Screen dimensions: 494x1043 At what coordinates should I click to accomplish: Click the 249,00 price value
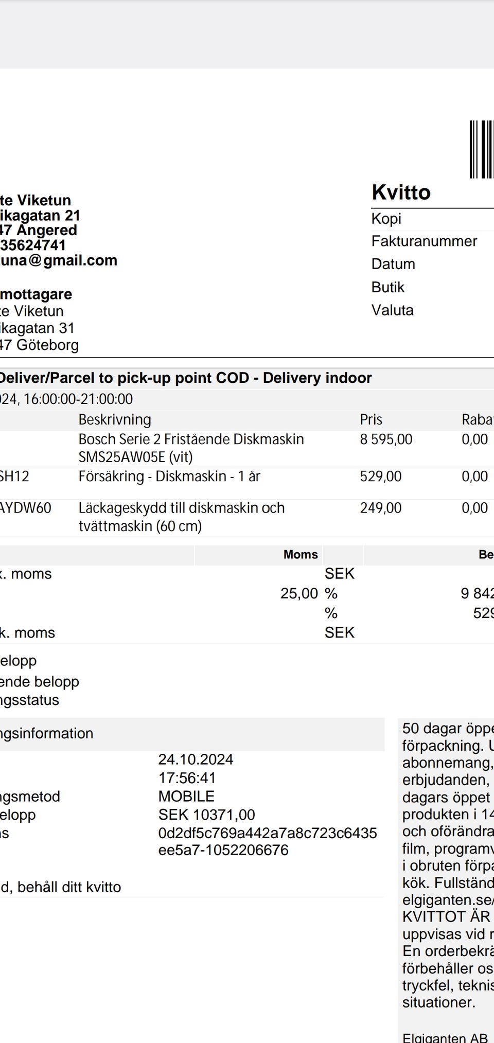pyautogui.click(x=380, y=508)
